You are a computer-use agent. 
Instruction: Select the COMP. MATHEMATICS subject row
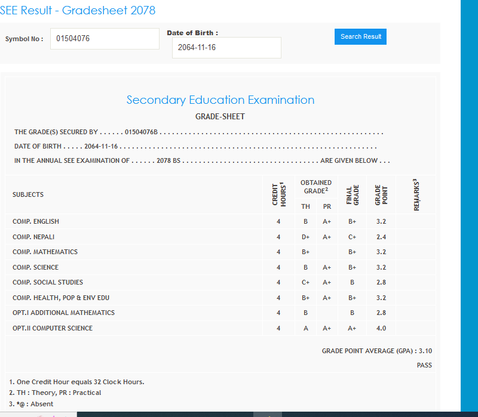[45, 252]
